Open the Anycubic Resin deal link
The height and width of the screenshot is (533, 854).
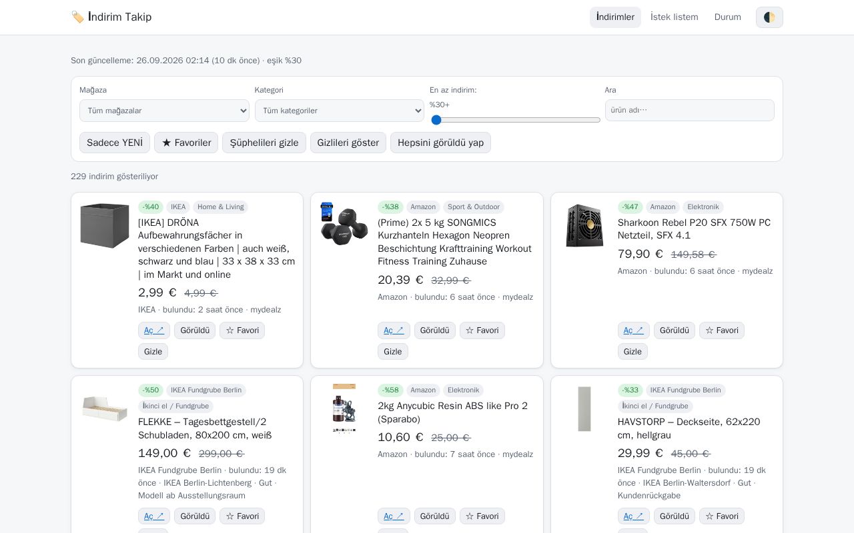[394, 516]
